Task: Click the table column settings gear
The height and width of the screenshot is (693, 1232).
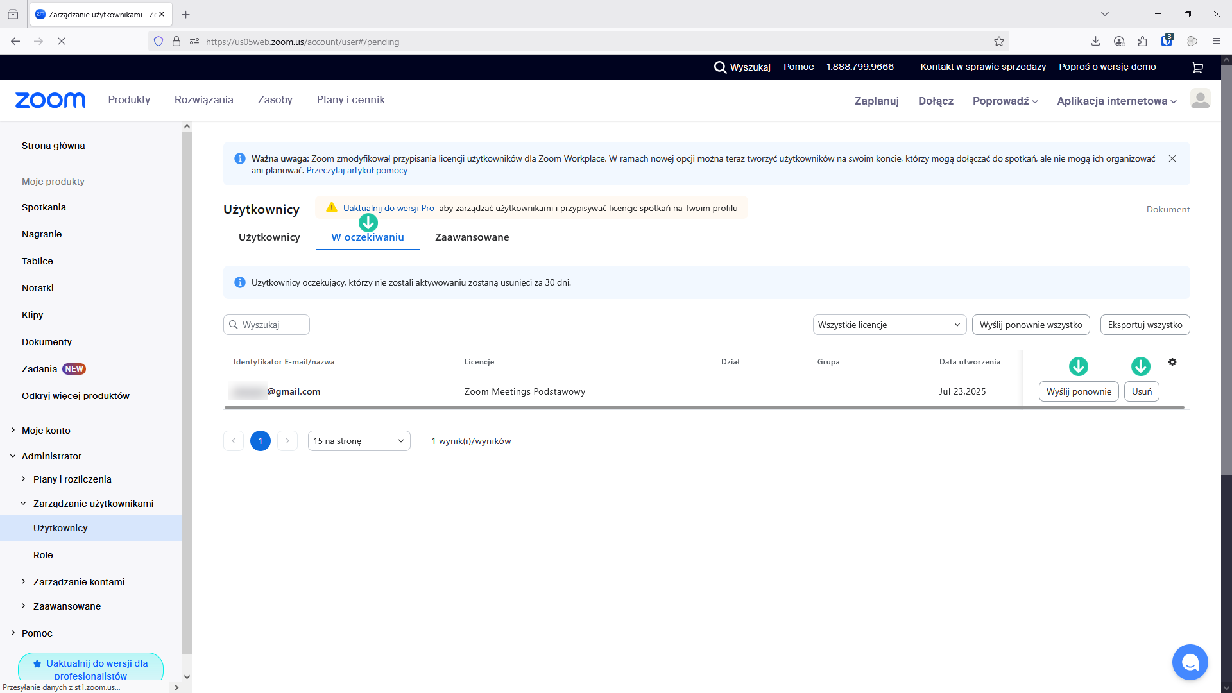Action: pyautogui.click(x=1172, y=362)
